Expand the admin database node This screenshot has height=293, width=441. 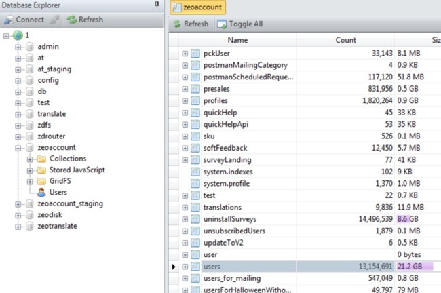18,47
